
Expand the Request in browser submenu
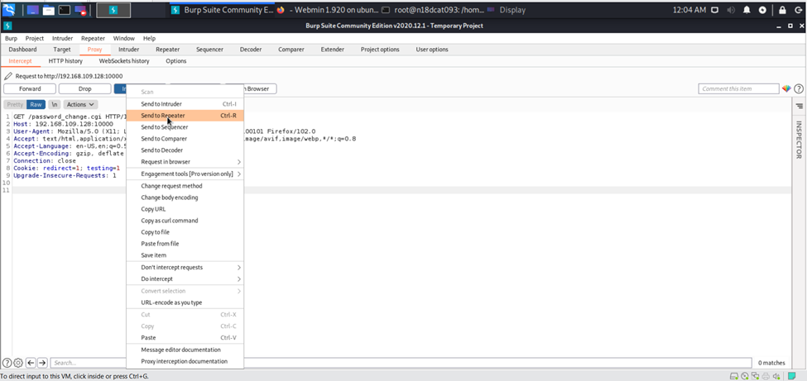tap(185, 162)
